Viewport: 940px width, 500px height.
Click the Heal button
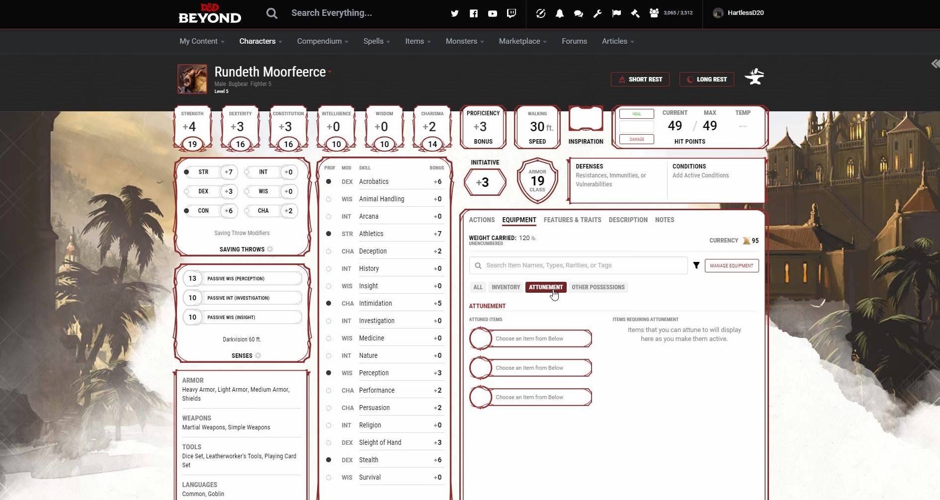(637, 114)
